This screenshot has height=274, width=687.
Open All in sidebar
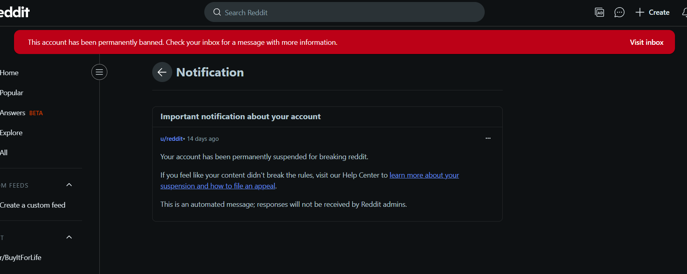(x=4, y=153)
